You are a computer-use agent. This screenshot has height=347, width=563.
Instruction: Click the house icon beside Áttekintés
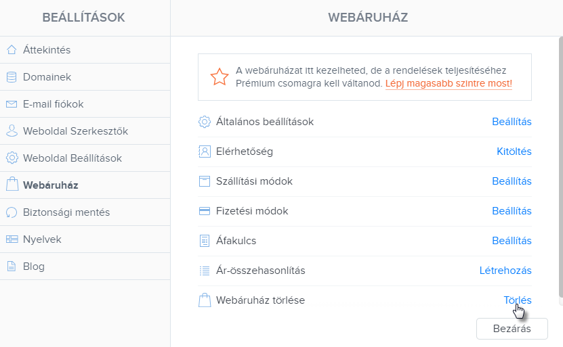click(x=12, y=49)
